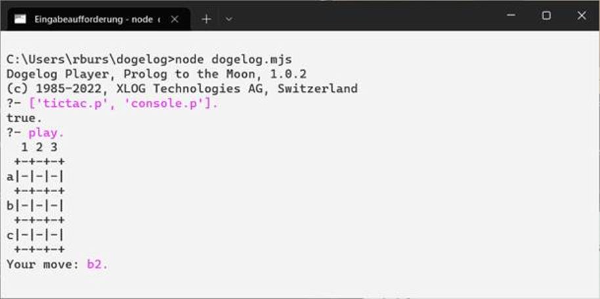Click the center cell of row b
This screenshot has width=600, height=299.
(39, 206)
